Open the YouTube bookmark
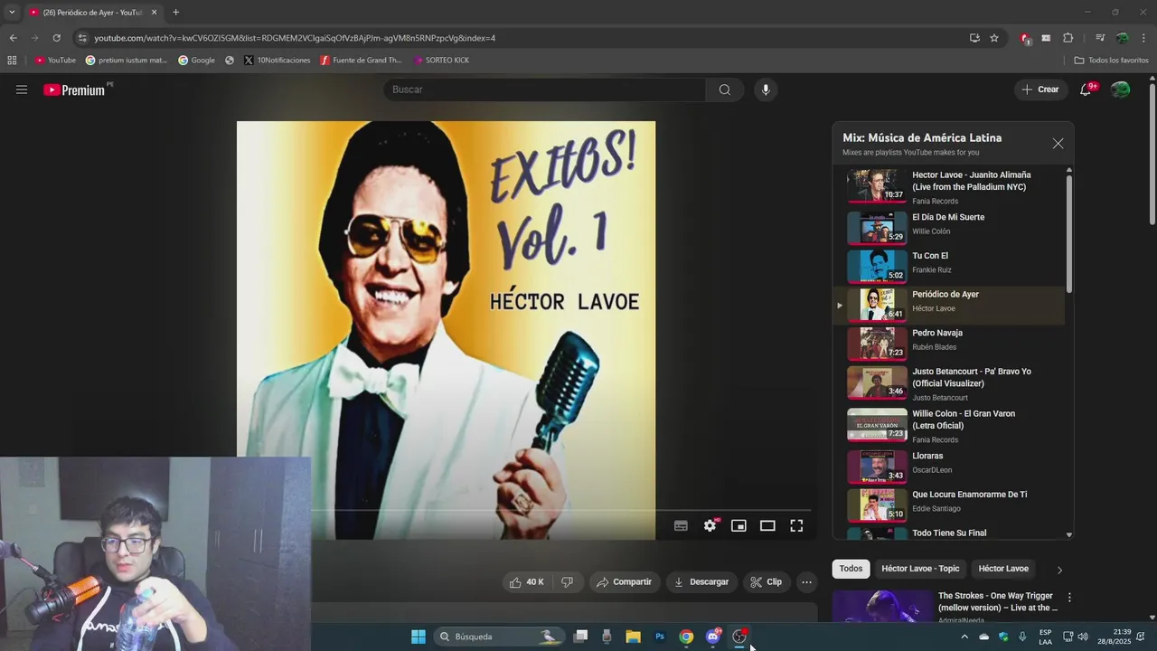 click(x=55, y=61)
